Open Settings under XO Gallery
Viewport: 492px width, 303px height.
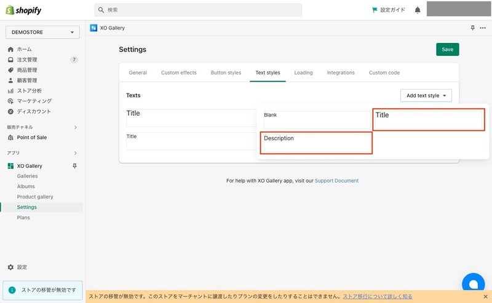pos(26,207)
